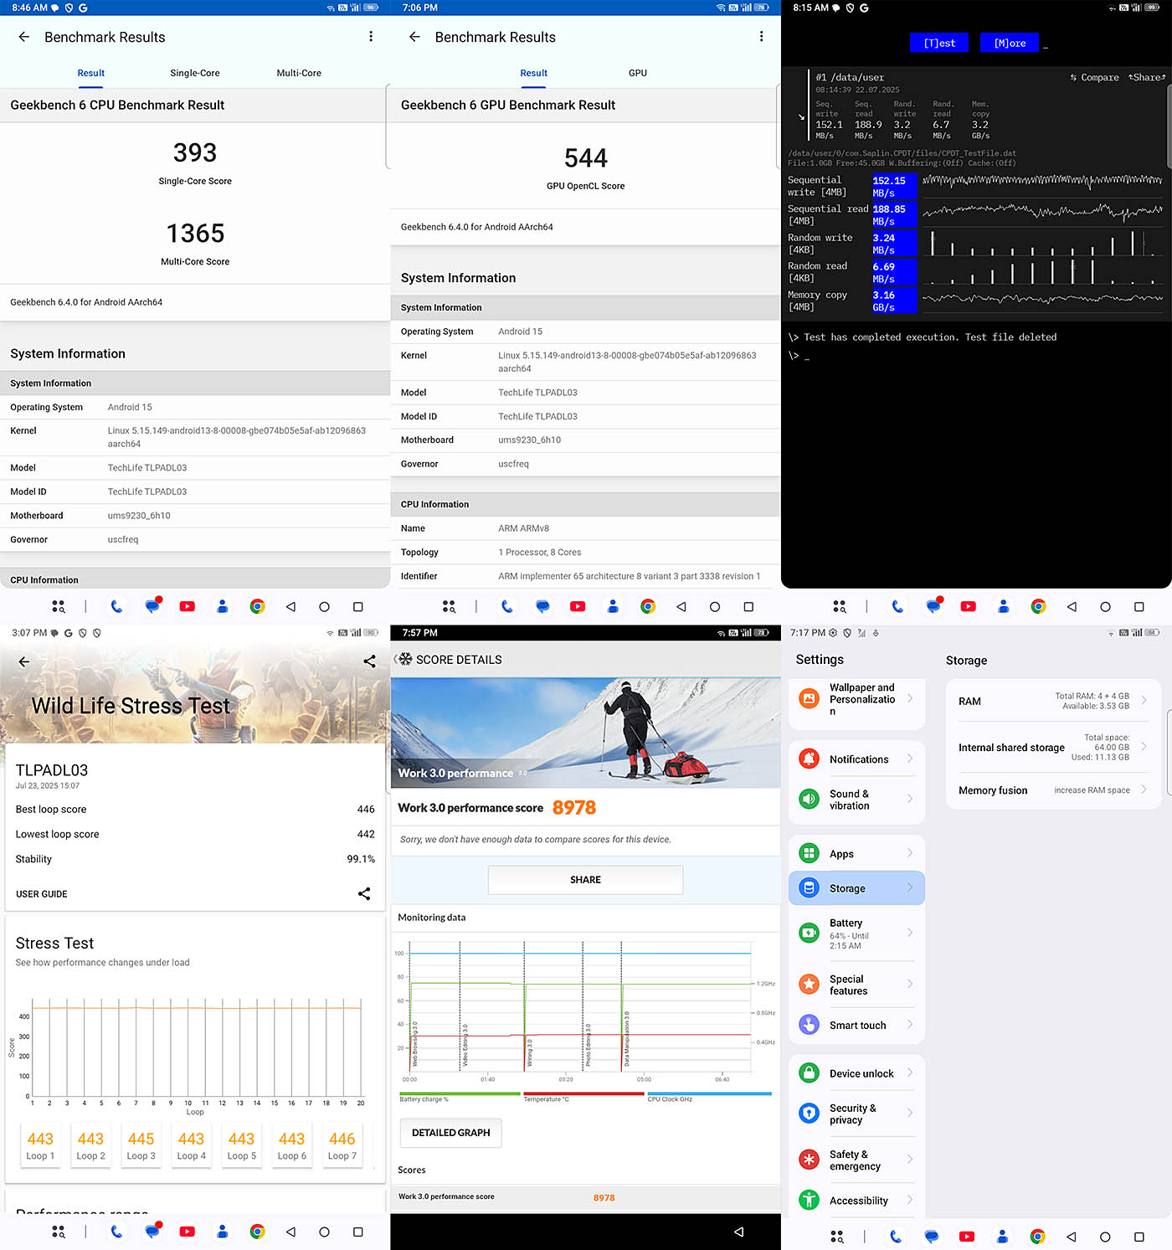Tap Home button under Geekbench CPU screen

pyautogui.click(x=324, y=606)
